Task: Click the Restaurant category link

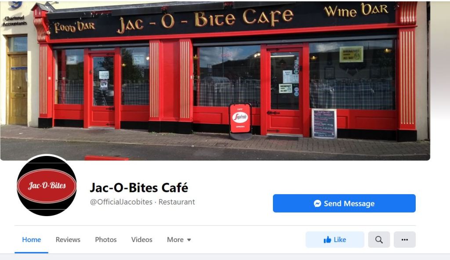Action: click(177, 202)
